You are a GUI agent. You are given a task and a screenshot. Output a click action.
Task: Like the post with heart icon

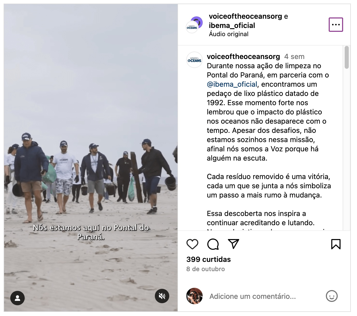[x=192, y=244]
